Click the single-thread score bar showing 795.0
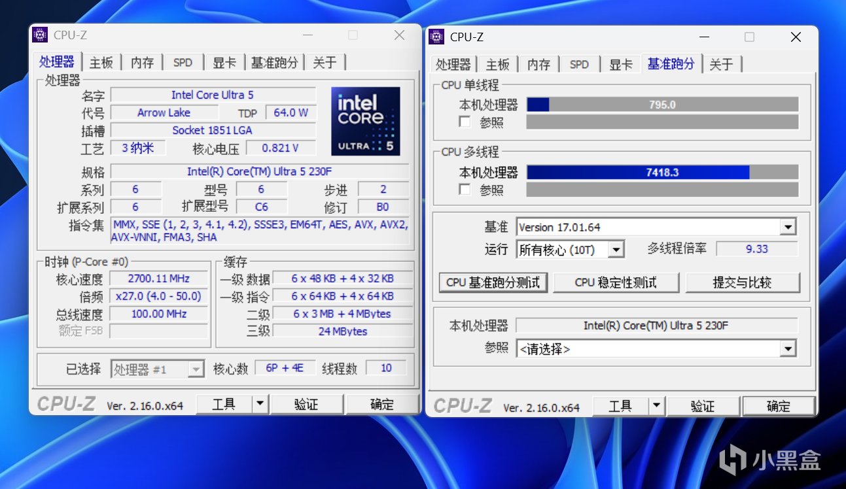Screen dimensions: 846x489 663,105
